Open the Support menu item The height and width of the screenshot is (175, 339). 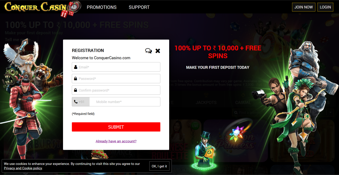pyautogui.click(x=139, y=7)
